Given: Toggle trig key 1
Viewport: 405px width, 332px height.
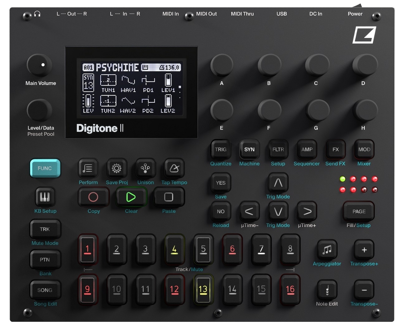Looking at the screenshot, I should click(x=88, y=249).
